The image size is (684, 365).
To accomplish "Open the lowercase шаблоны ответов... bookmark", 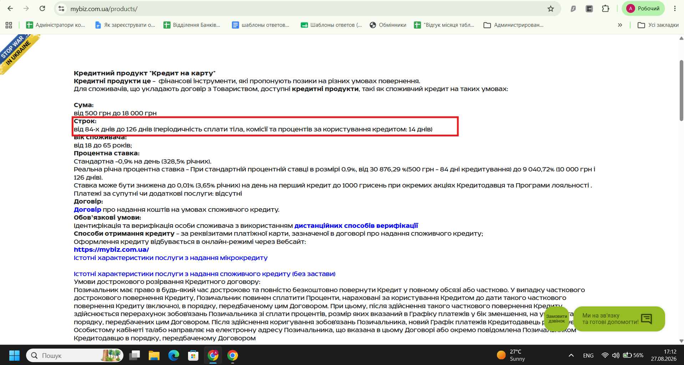I will [x=261, y=25].
